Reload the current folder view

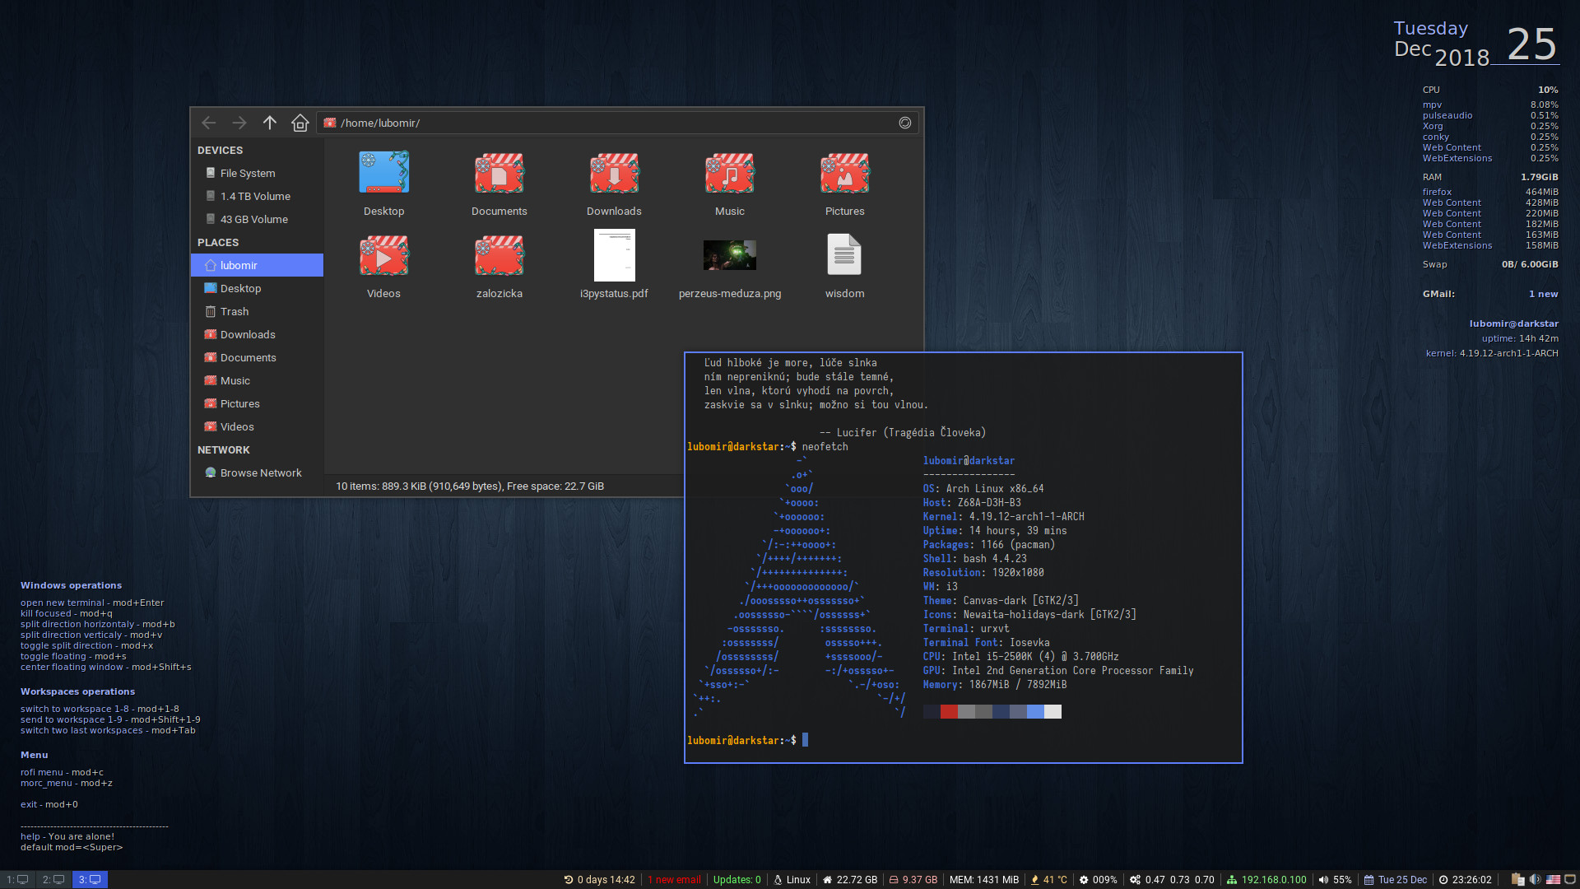coord(905,123)
